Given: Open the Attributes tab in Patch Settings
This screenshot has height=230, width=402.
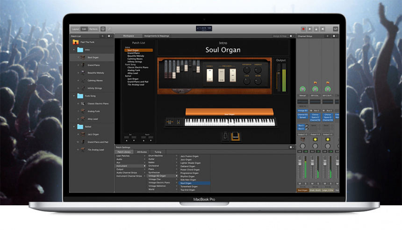Looking at the screenshot, I should [142, 152].
